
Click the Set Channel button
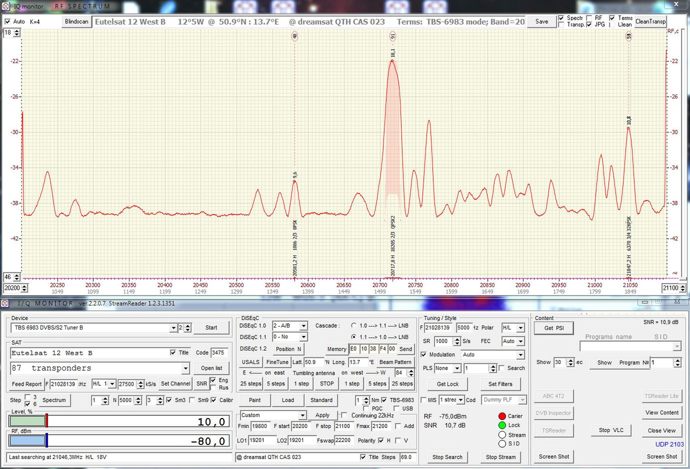(x=176, y=383)
